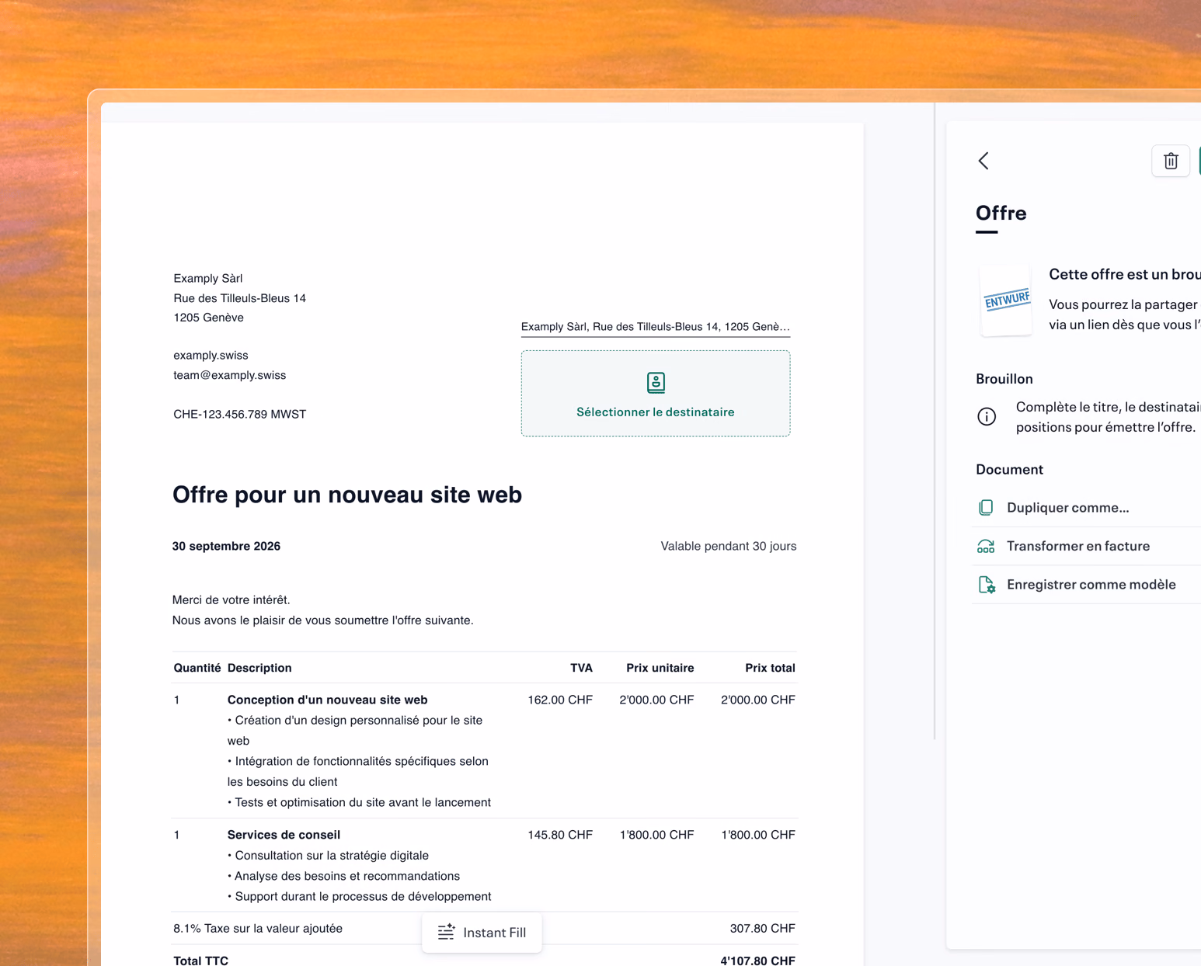Click VAT number CHE-123.456.789 MWST
Image resolution: width=1201 pixels, height=966 pixels.
pyautogui.click(x=239, y=415)
